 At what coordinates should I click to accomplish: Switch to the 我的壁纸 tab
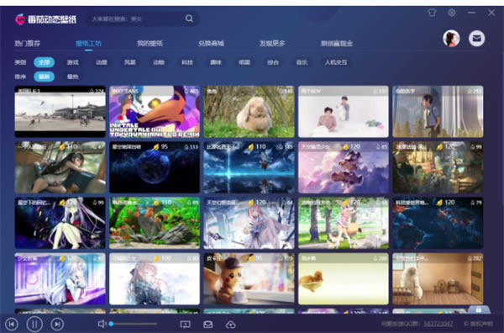point(150,43)
